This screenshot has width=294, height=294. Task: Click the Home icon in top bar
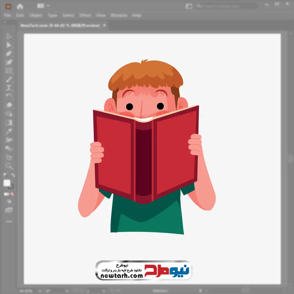pyautogui.click(x=20, y=6)
